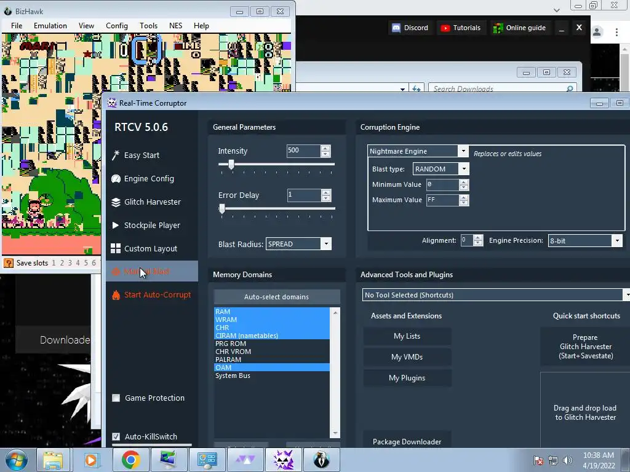
Task: Select CHR memory domain
Action: point(271,328)
